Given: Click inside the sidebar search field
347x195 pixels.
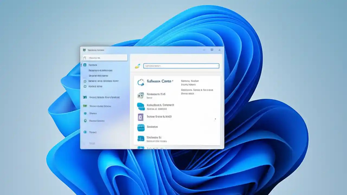Looking at the screenshot, I should [x=104, y=57].
